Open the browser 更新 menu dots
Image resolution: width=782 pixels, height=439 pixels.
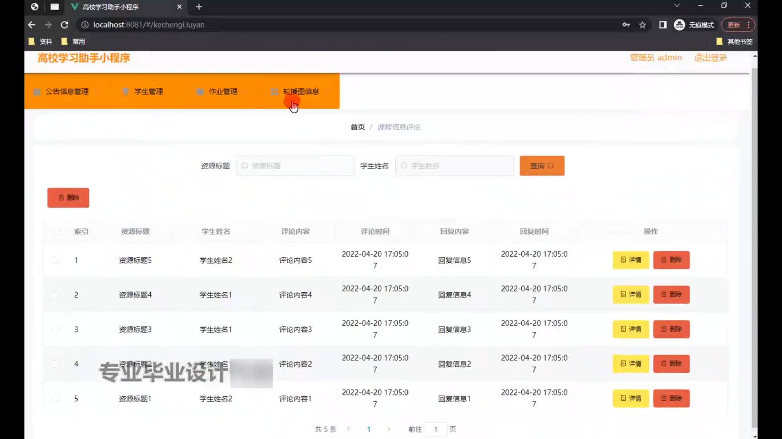tap(749, 25)
